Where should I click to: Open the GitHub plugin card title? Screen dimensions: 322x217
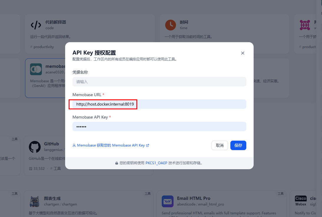click(x=51, y=144)
